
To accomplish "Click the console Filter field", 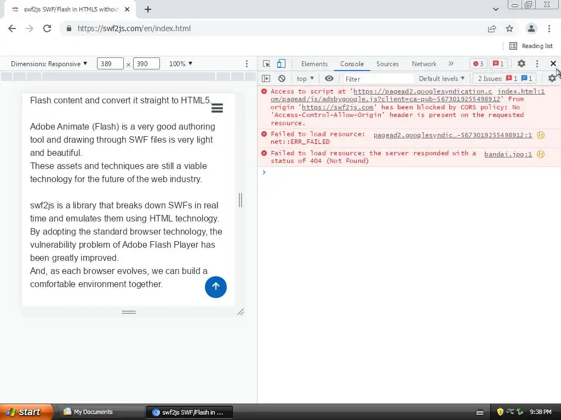I will tap(378, 79).
